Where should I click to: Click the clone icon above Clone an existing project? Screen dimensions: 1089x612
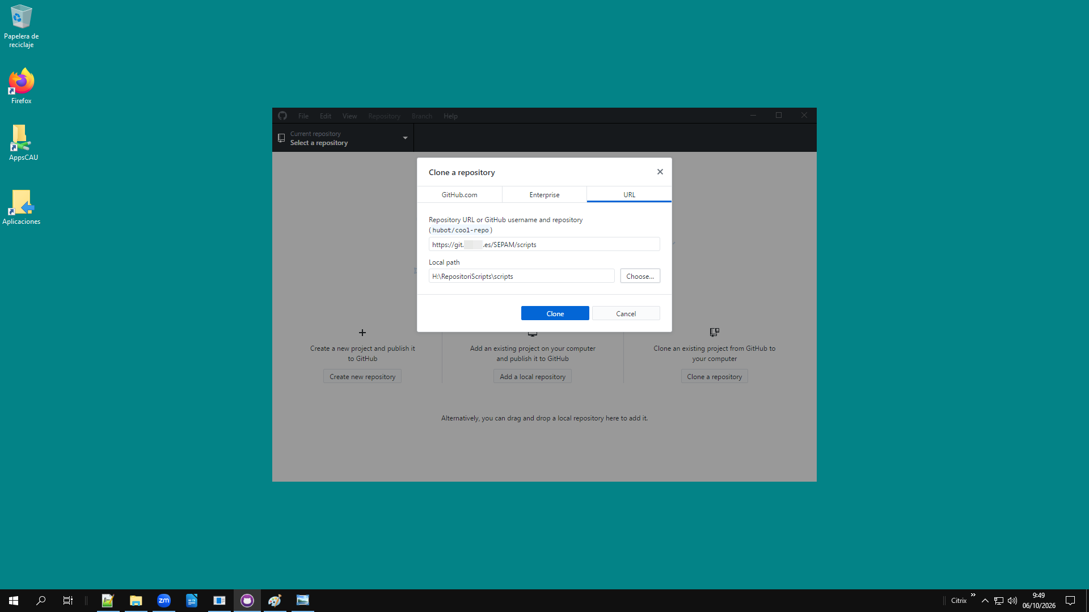click(714, 332)
